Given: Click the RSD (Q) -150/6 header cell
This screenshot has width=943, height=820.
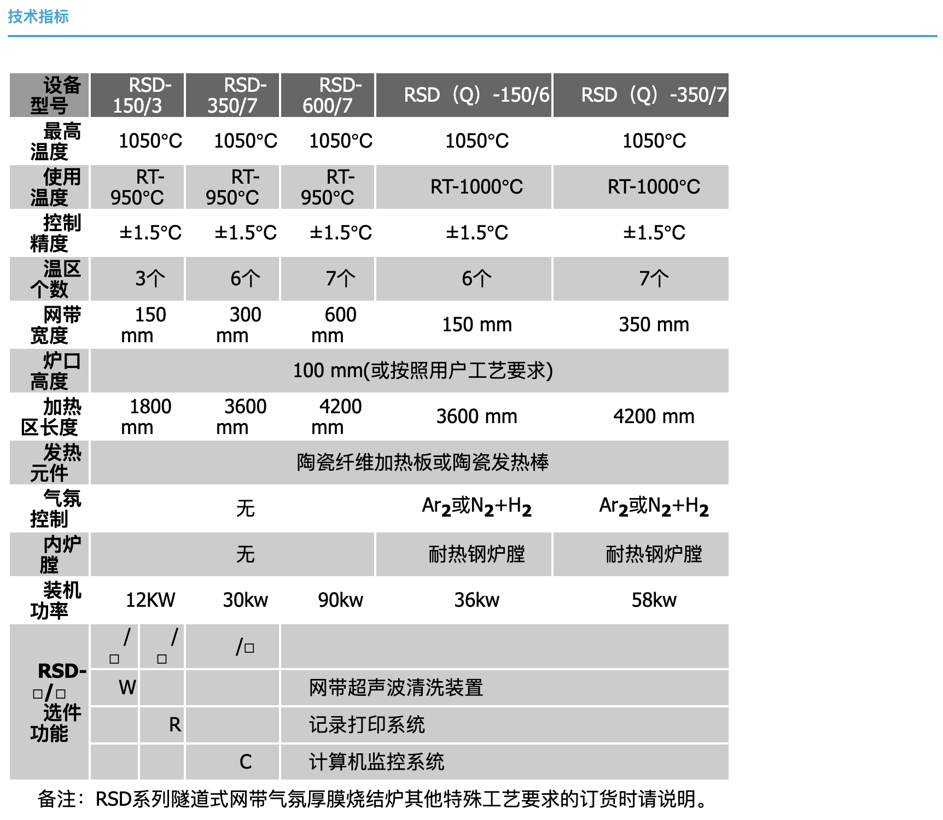Looking at the screenshot, I should point(464,95).
